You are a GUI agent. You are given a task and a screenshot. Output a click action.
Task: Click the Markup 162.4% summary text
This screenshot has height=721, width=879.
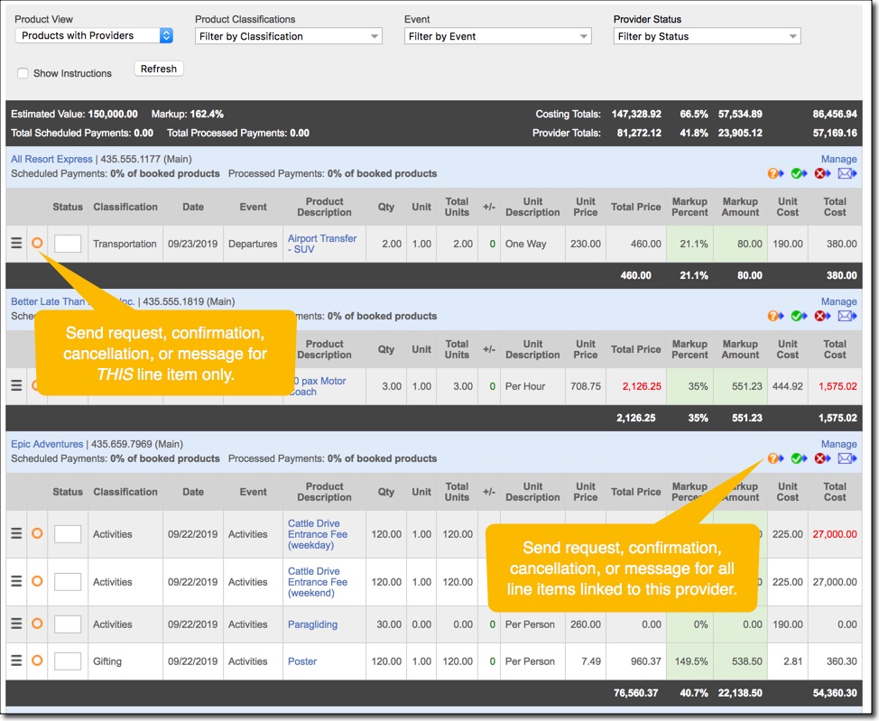(187, 114)
